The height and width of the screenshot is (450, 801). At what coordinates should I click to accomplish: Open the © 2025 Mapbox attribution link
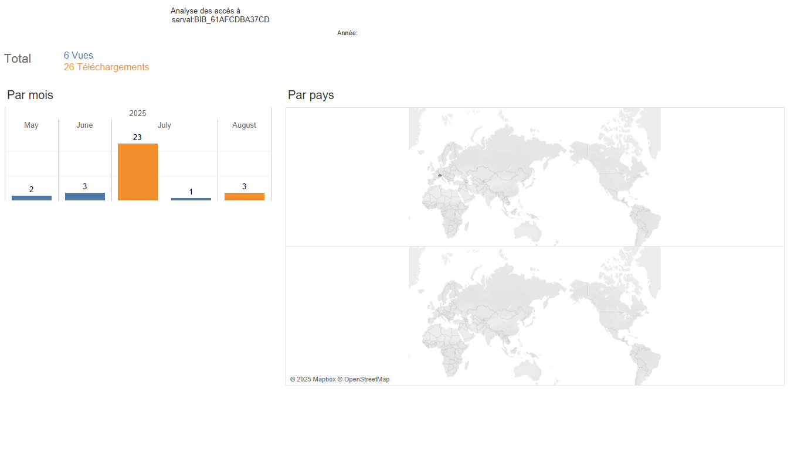click(x=313, y=379)
